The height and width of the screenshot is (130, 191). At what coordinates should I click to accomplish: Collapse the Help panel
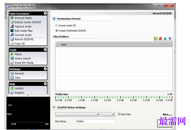click(x=45, y=84)
